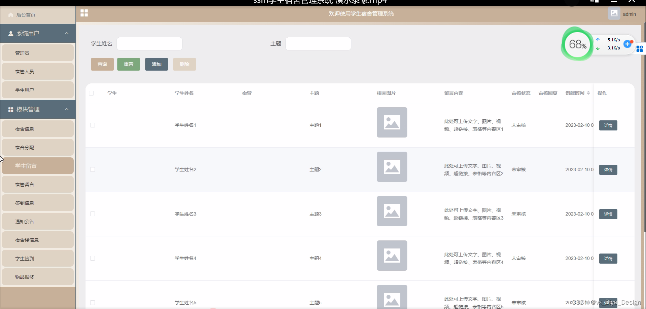Open the image placeholder for 学生姓名1
This screenshot has width=646, height=309.
coord(392,122)
